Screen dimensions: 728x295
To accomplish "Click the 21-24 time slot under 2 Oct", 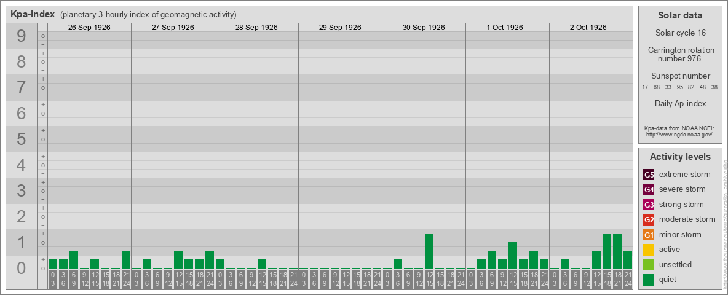I will tap(628, 279).
